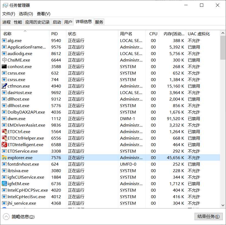Click the dwm.exe process icon
The image size is (226, 225).
pyautogui.click(x=4, y=118)
